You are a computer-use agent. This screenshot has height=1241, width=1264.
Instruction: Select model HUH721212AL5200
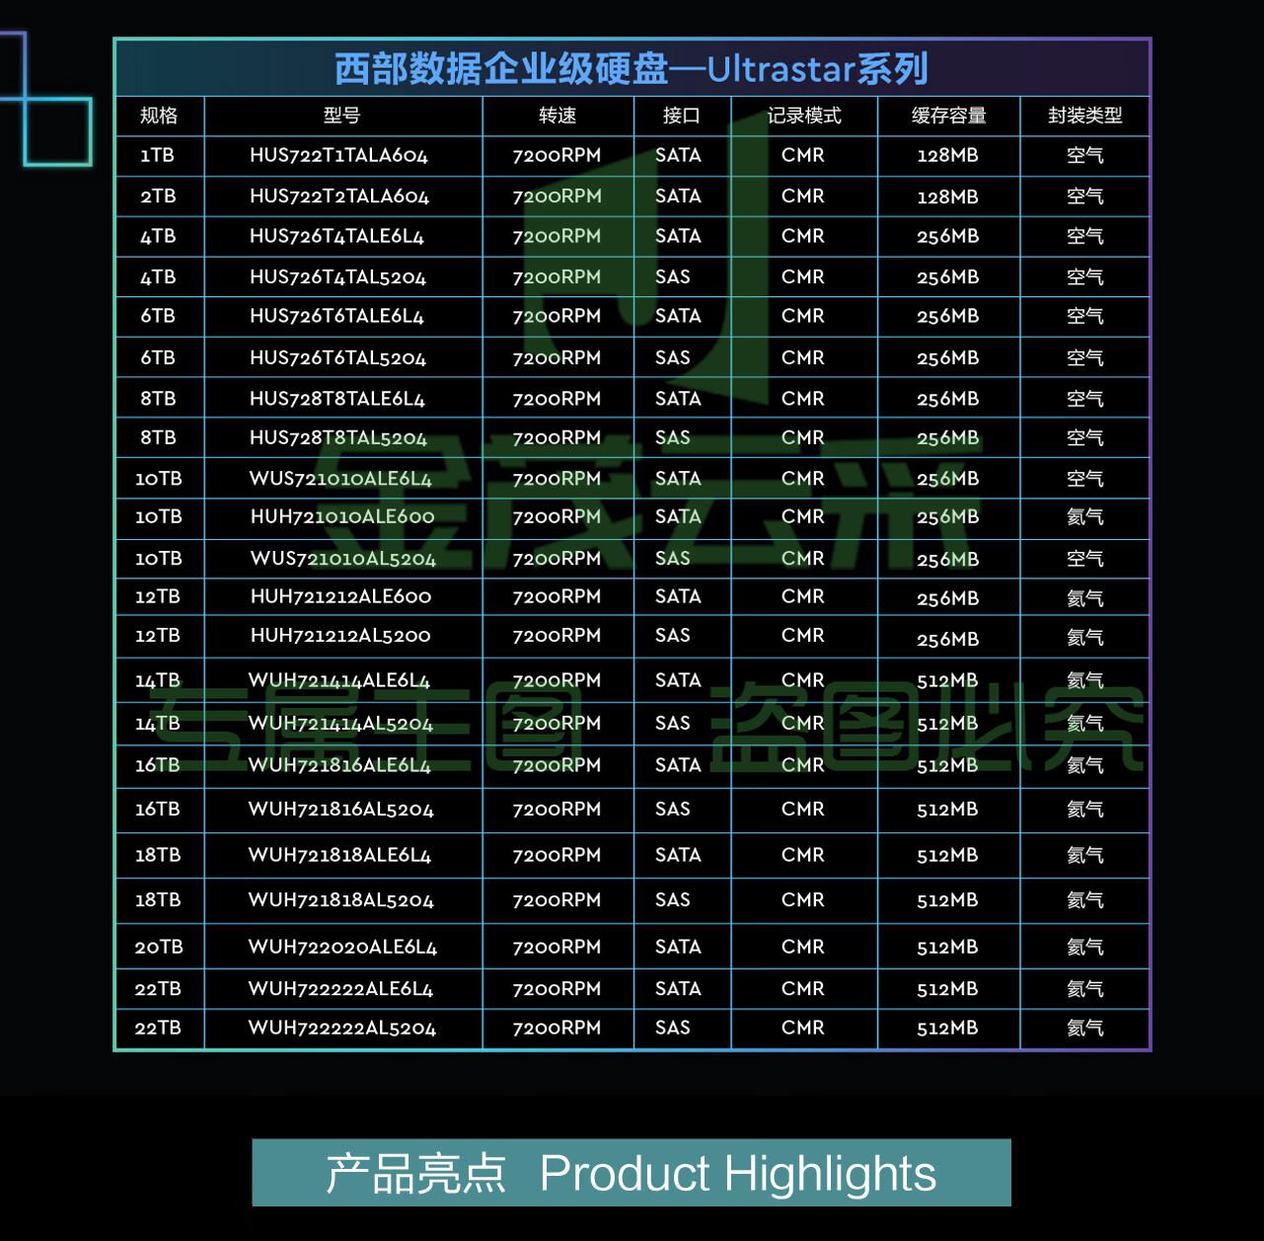pos(340,636)
